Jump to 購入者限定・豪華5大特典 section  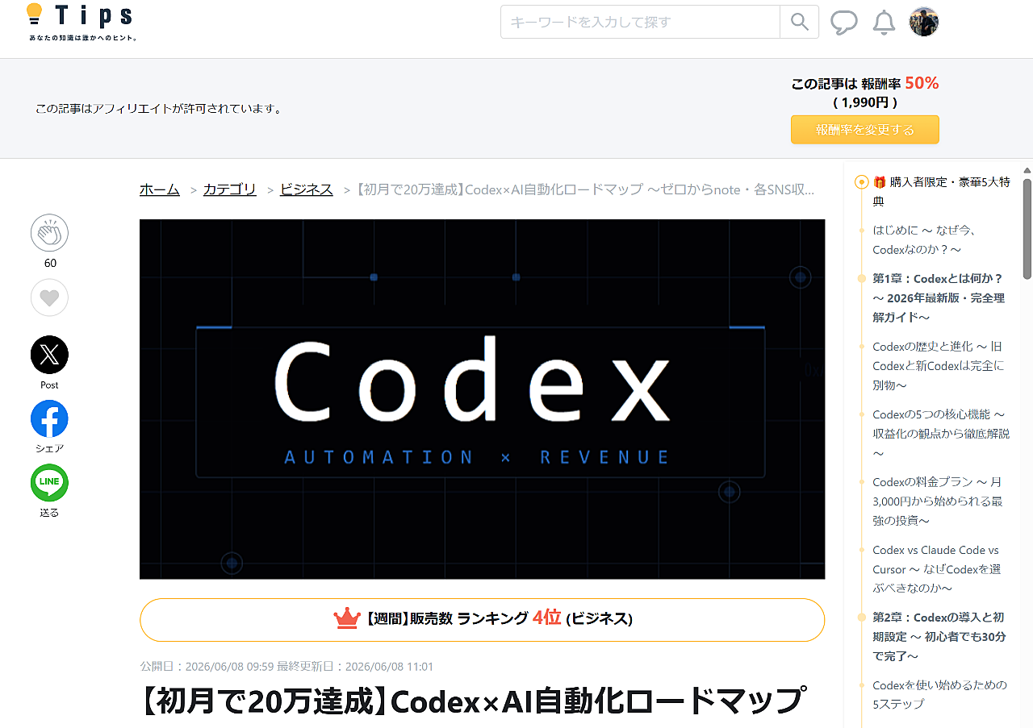coord(941,192)
